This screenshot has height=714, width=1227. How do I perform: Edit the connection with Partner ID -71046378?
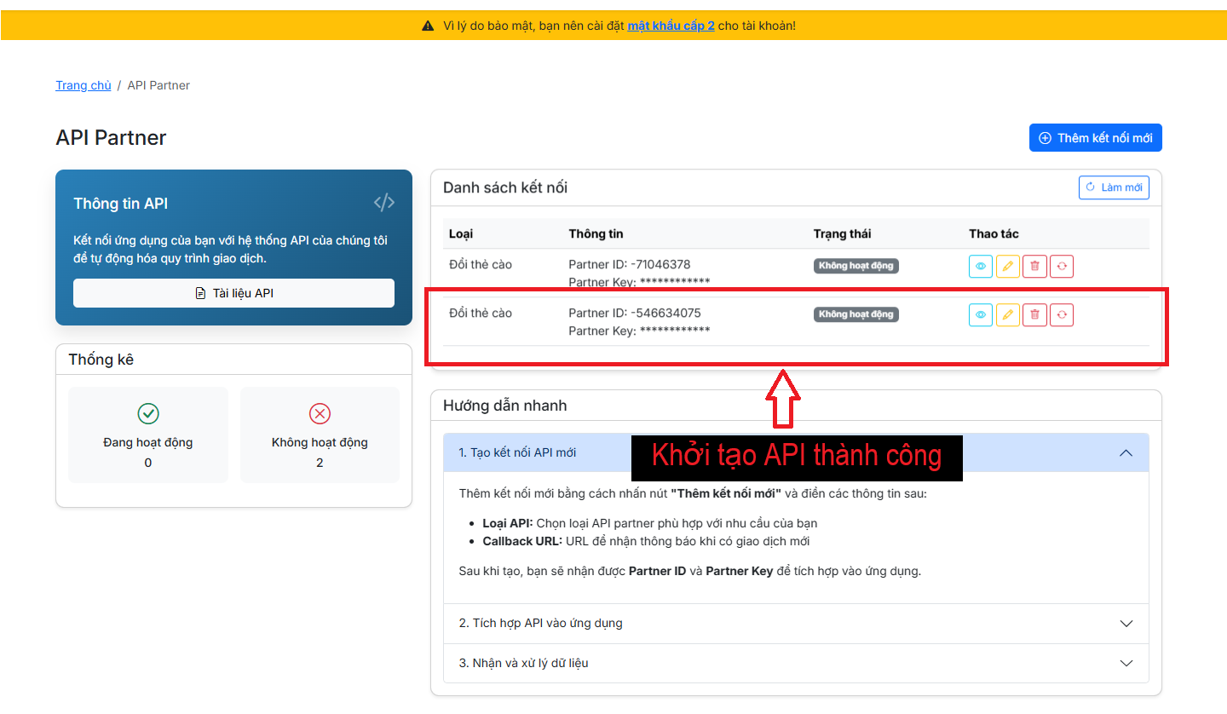click(1007, 267)
